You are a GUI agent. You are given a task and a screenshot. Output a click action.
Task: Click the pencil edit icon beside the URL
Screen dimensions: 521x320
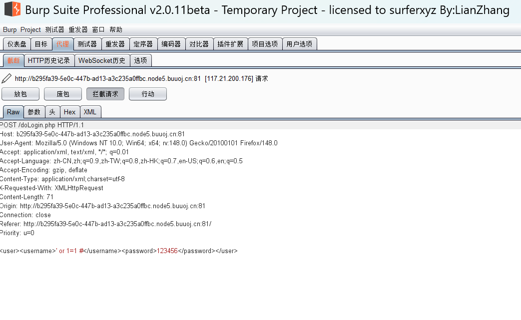coord(6,79)
